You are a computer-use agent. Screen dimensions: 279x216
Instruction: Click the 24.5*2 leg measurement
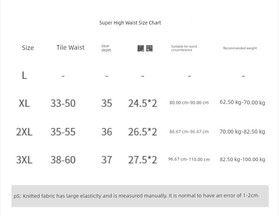point(143,103)
